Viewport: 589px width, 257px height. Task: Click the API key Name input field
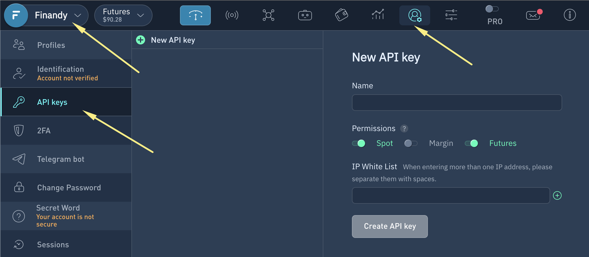(x=456, y=103)
